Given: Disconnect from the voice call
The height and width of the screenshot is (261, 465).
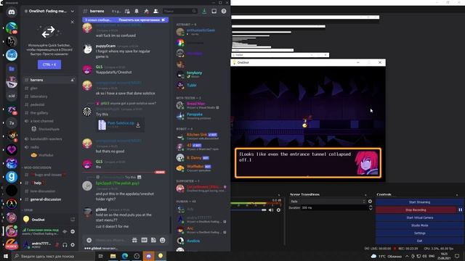Looking at the screenshot, I should coord(73,231).
